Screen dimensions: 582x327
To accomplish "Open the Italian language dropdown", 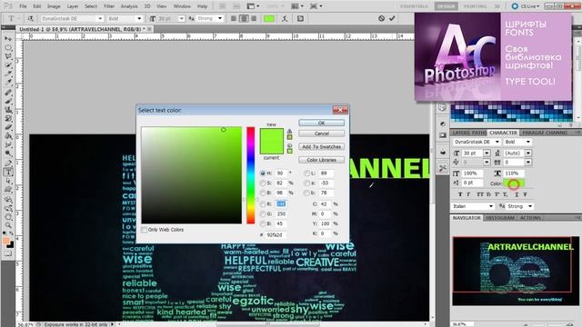I will tap(491, 206).
